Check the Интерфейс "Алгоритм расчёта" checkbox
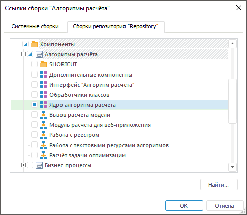Image resolution: width=247 pixels, height=215 pixels. (35, 85)
